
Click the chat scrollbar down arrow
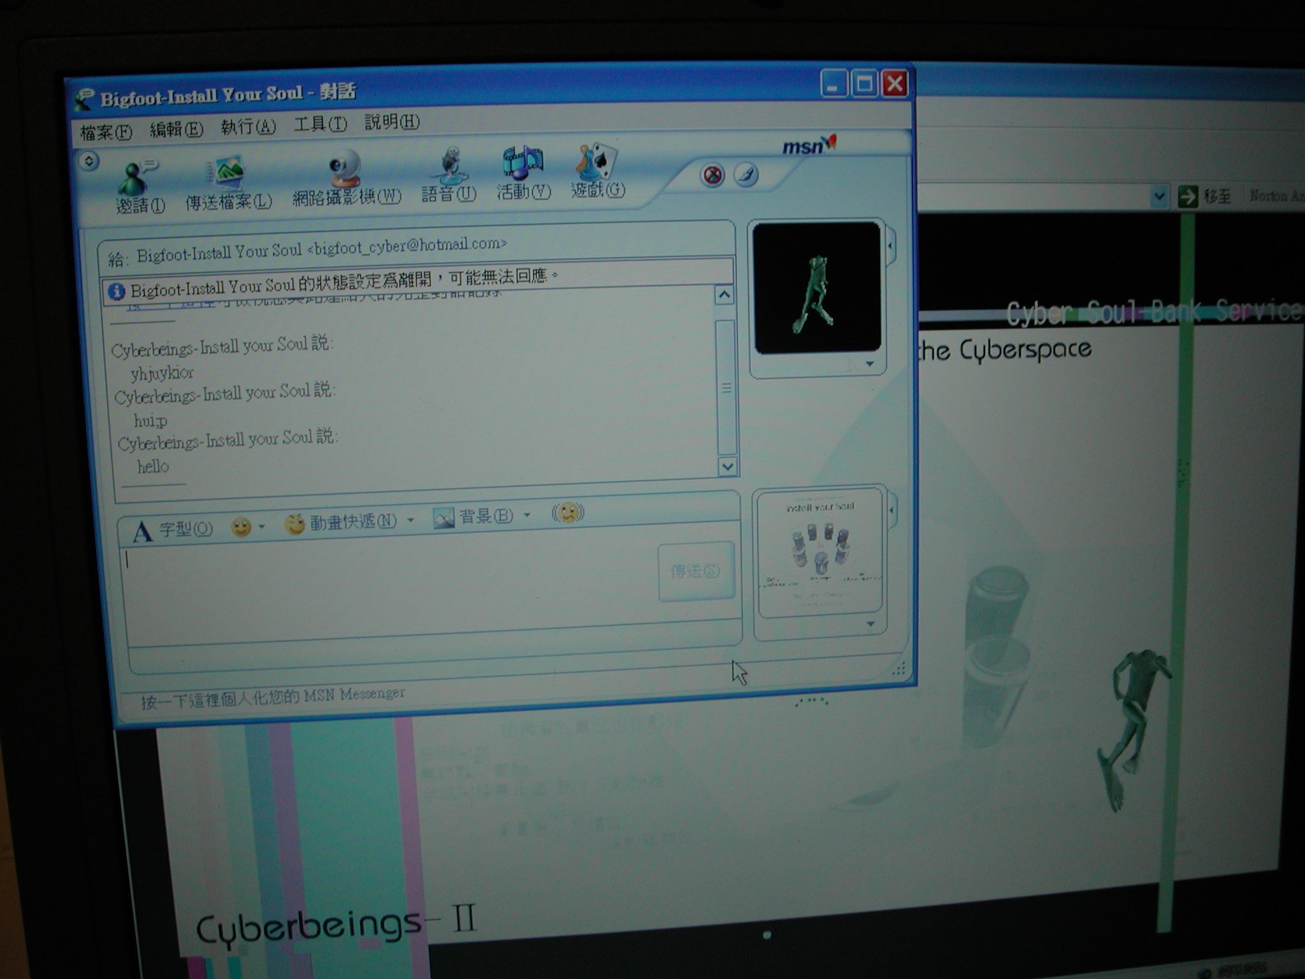click(727, 467)
